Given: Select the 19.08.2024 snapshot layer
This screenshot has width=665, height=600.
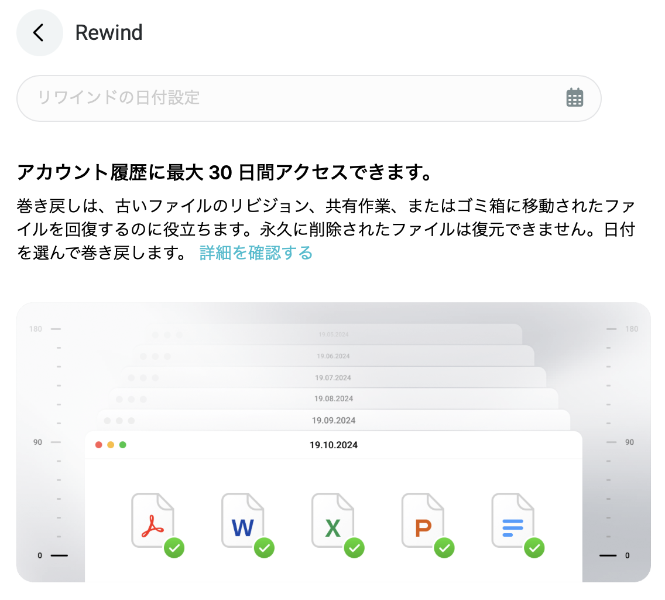Looking at the screenshot, I should point(333,398).
